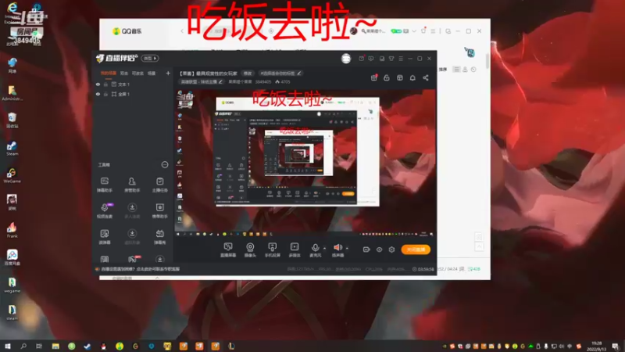Click the 排序 sort label in QQ音乐

(x=443, y=70)
